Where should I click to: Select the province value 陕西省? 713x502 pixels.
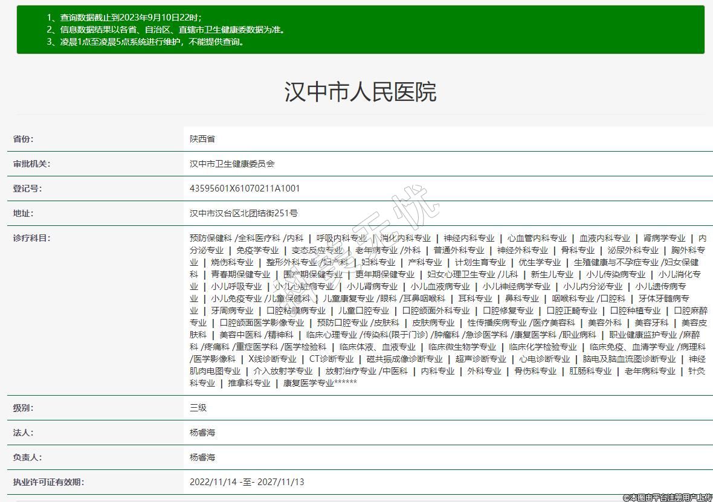tap(202, 139)
